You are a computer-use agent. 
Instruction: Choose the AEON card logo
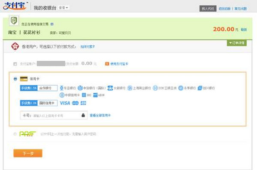point(99,95)
